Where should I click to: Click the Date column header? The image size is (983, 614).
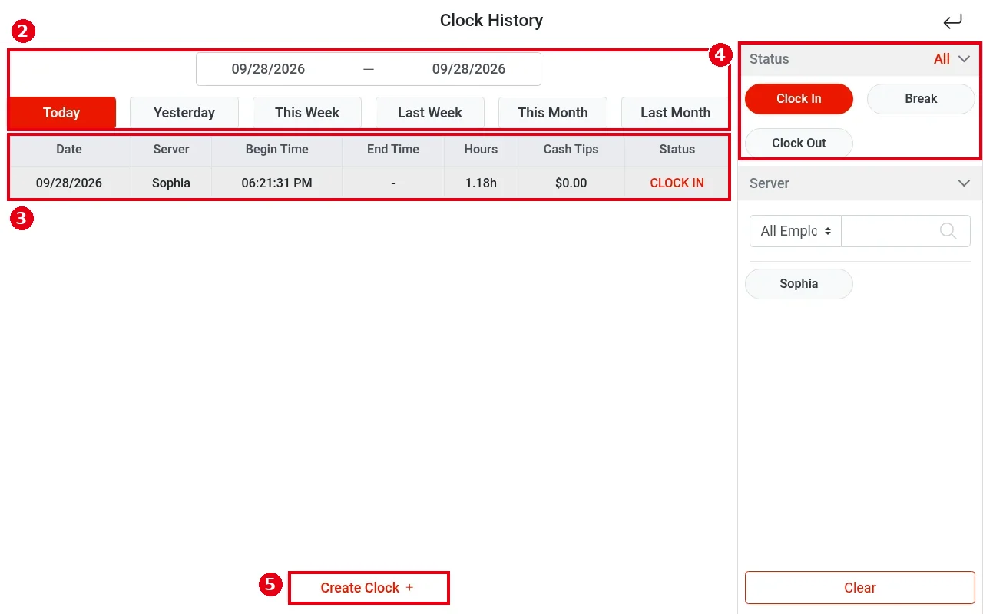[69, 150]
